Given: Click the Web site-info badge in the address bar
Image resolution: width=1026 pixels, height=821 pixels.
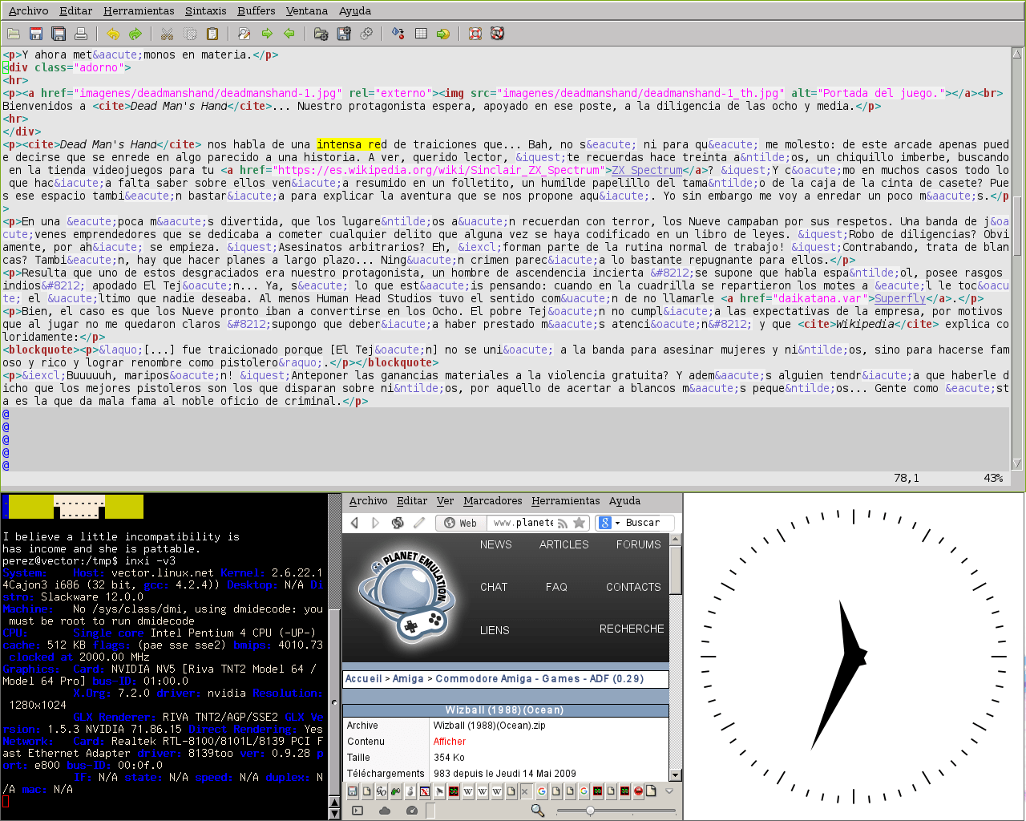Looking at the screenshot, I should coord(462,523).
